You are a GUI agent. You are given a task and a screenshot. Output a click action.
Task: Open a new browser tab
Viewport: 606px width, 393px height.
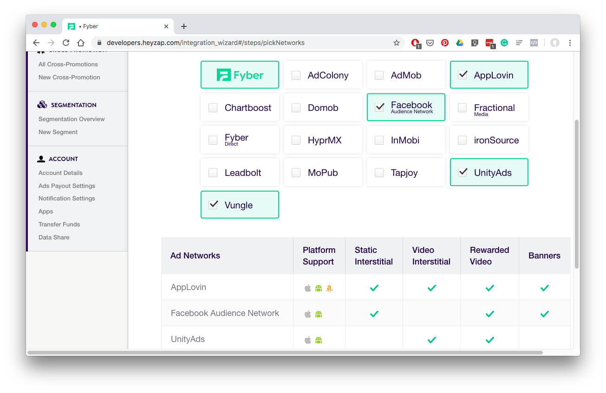184,26
